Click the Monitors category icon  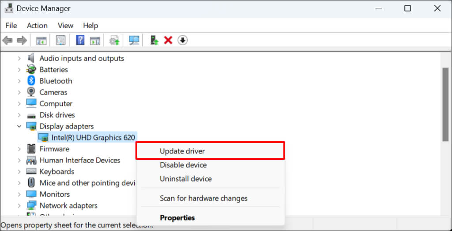[x=31, y=194]
